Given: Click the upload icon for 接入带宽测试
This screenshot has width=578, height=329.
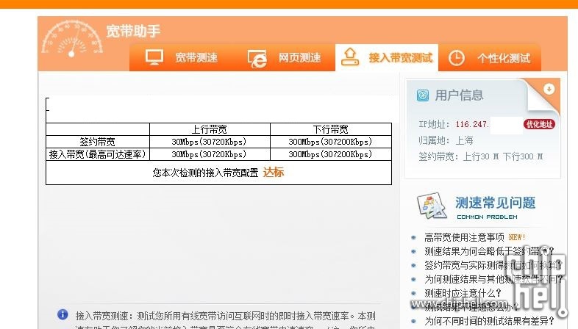Looking at the screenshot, I should pos(349,57).
